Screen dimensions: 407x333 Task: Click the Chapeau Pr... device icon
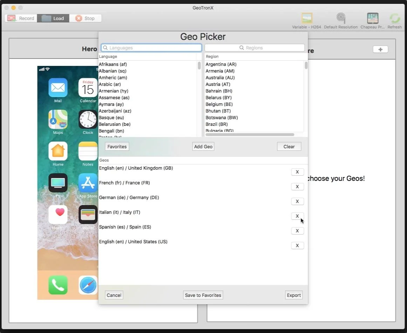[373, 18]
